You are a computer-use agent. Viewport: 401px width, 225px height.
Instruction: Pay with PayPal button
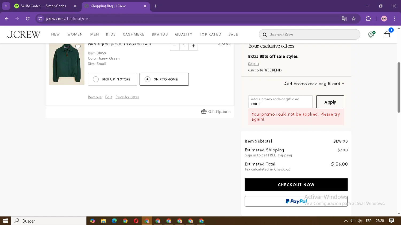(296, 201)
